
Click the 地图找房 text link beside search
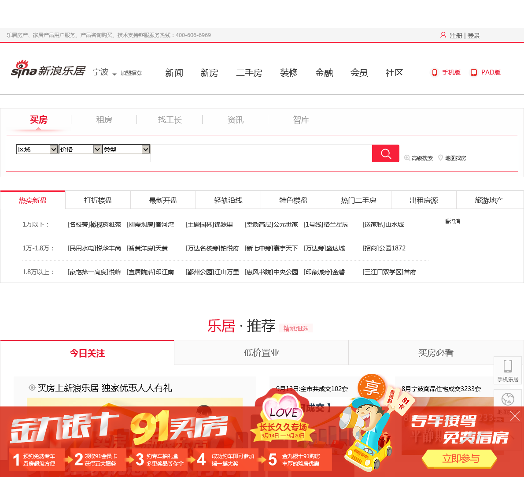pos(455,158)
